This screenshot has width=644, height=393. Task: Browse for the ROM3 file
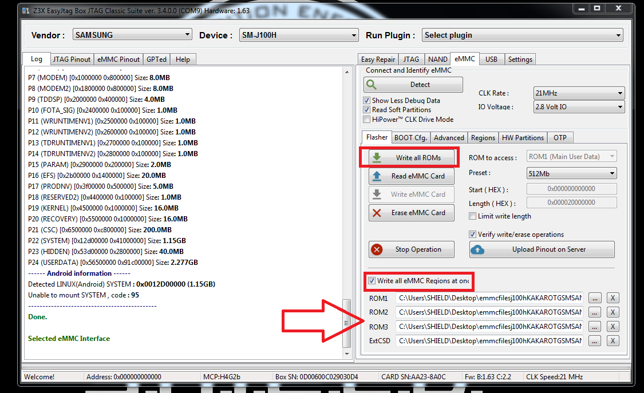(595, 327)
